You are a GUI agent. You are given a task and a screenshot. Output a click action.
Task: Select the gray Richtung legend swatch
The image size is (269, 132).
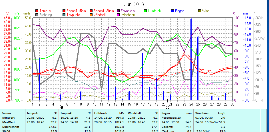coord(37,15)
